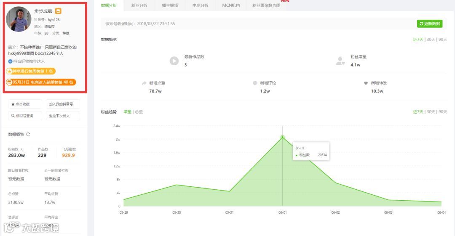Open the 粉丝画像趋势图 tab
The height and width of the screenshot is (236, 455).
coord(266,5)
